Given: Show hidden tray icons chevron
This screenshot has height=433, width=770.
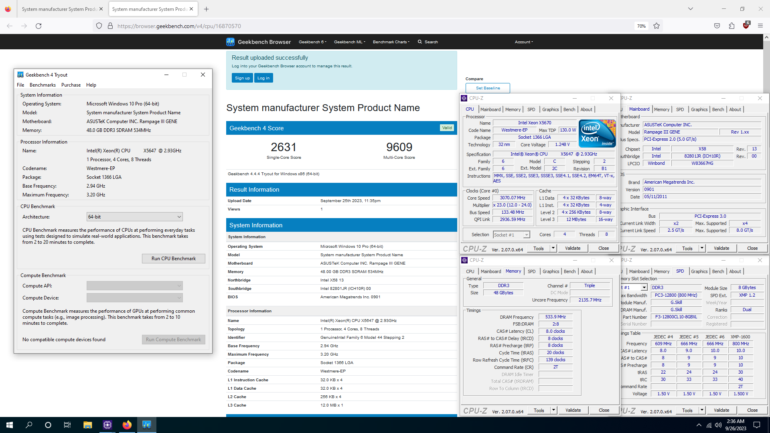Looking at the screenshot, I should tap(699, 425).
